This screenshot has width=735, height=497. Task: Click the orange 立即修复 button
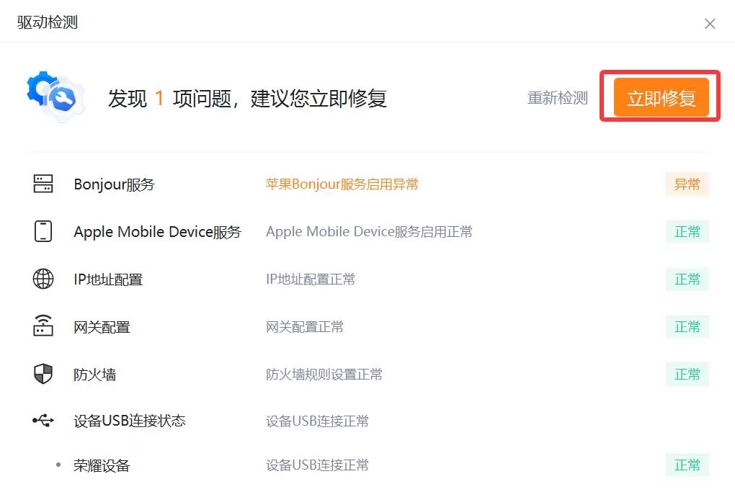click(661, 97)
